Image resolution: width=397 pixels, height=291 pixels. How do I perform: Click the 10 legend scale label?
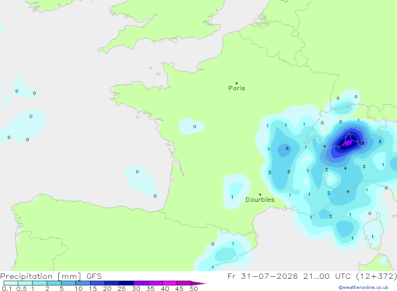click(79, 289)
